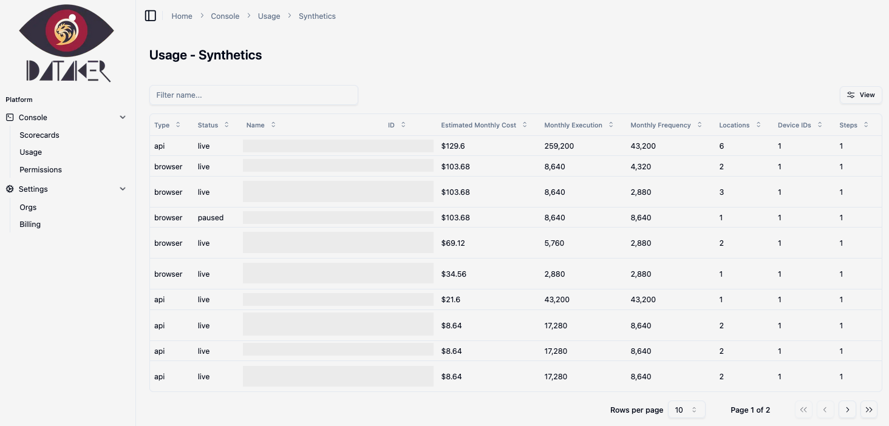This screenshot has height=426, width=889.
Task: Collapse the Console section in the sidebar
Action: pos(123,117)
